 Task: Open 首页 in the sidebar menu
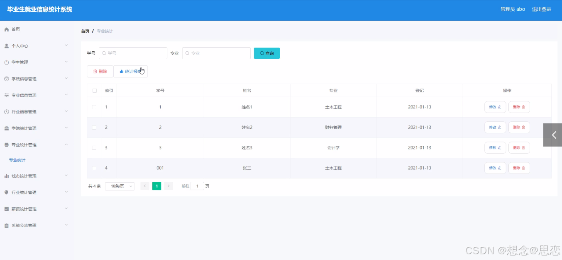pos(16,29)
